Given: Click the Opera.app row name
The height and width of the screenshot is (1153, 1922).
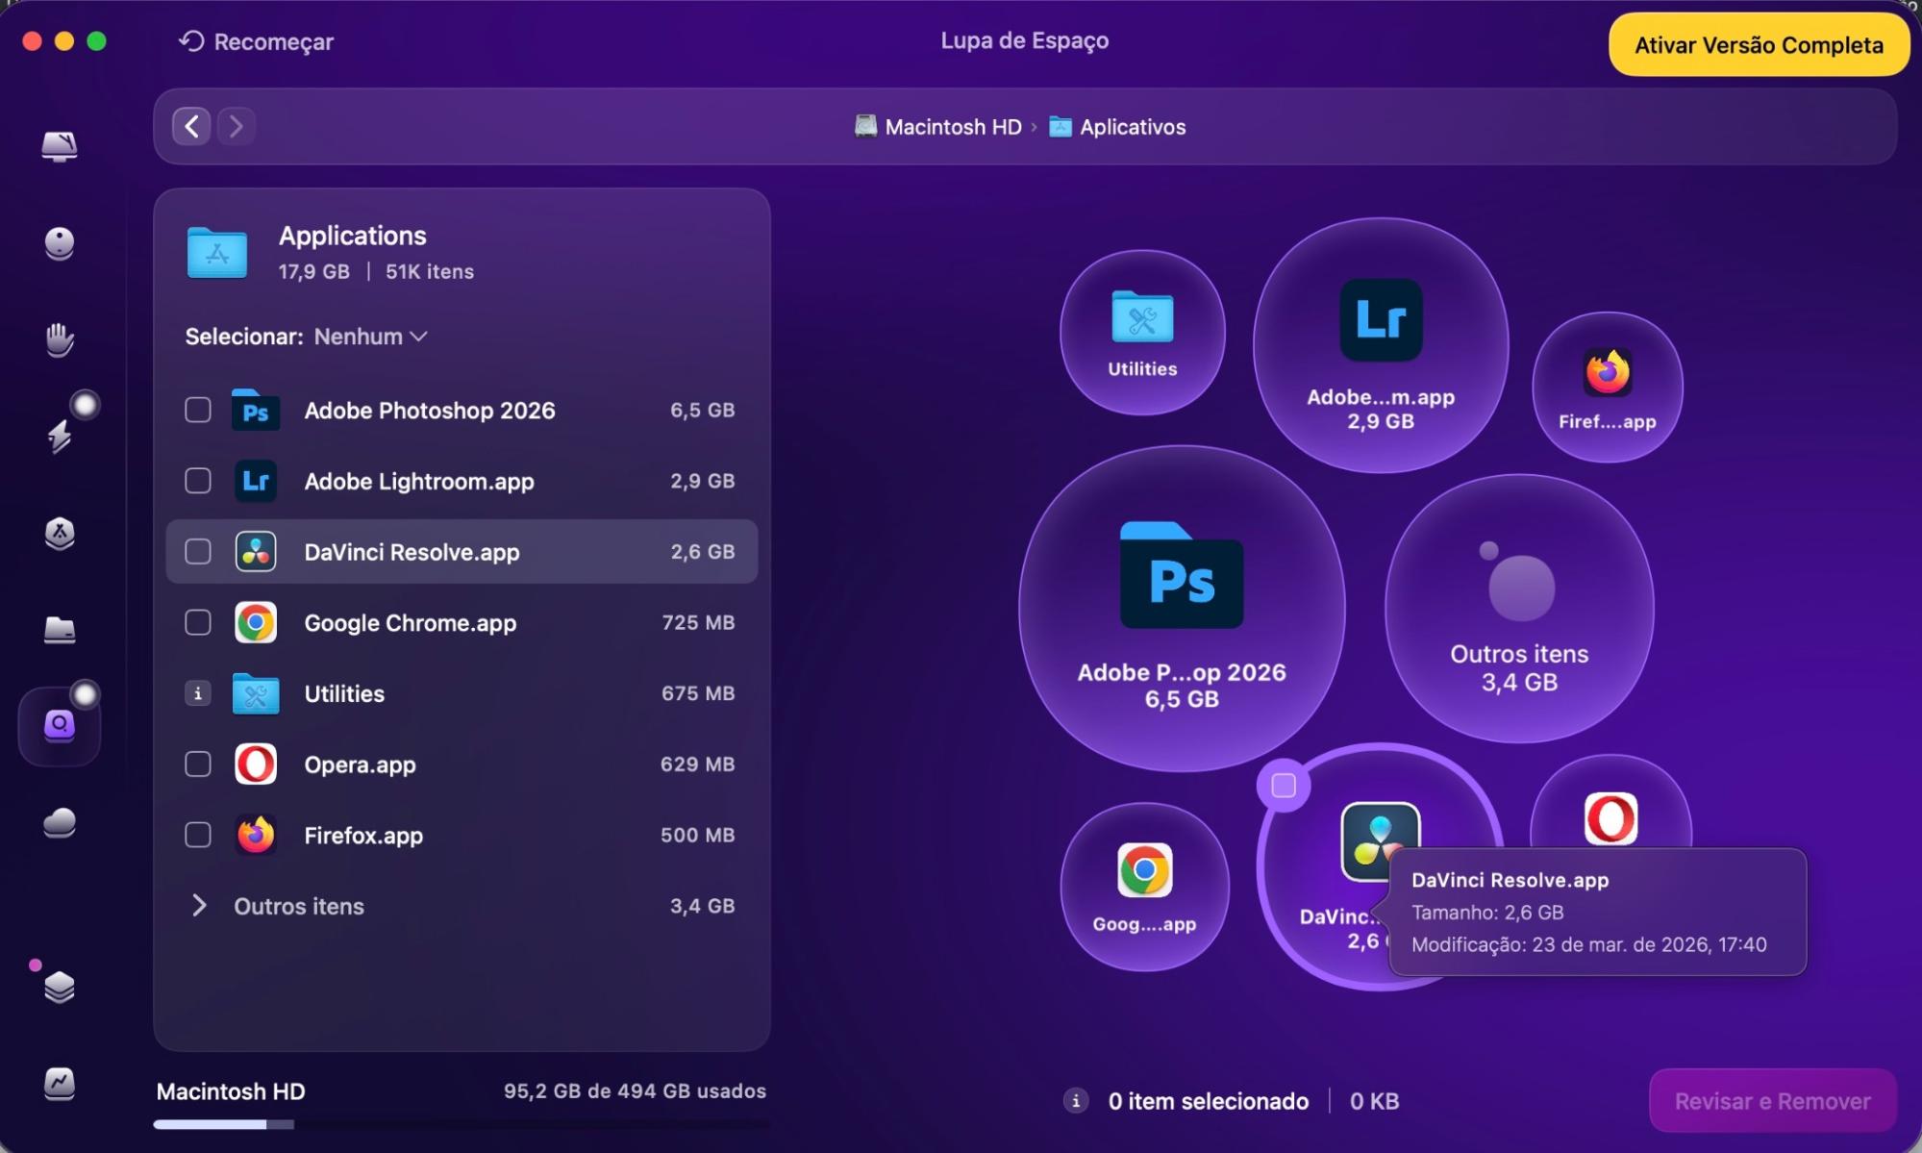Looking at the screenshot, I should 360,764.
